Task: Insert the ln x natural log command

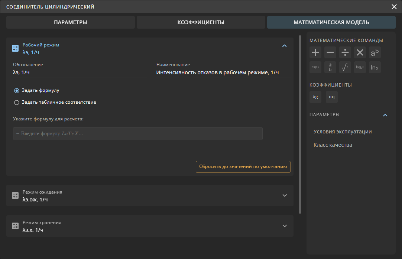Action: (x=375, y=67)
